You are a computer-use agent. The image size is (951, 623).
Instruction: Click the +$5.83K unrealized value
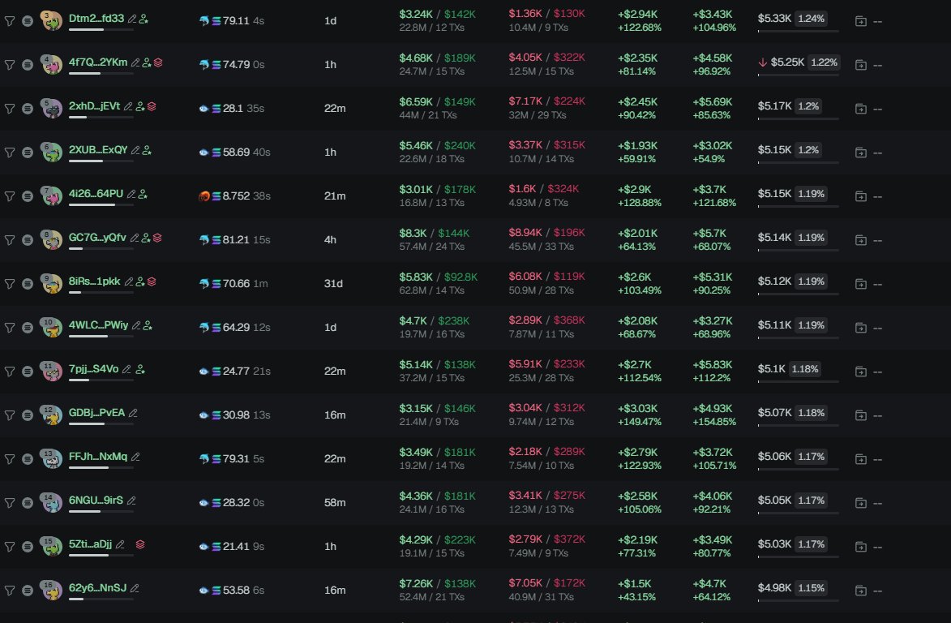click(713, 364)
